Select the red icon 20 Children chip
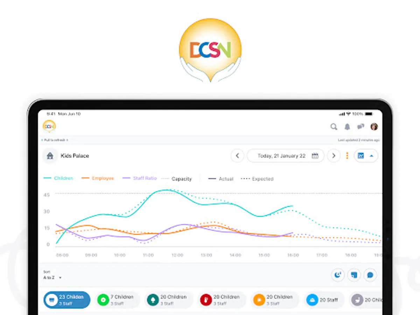Viewport: 420px width, 315px height. click(222, 300)
